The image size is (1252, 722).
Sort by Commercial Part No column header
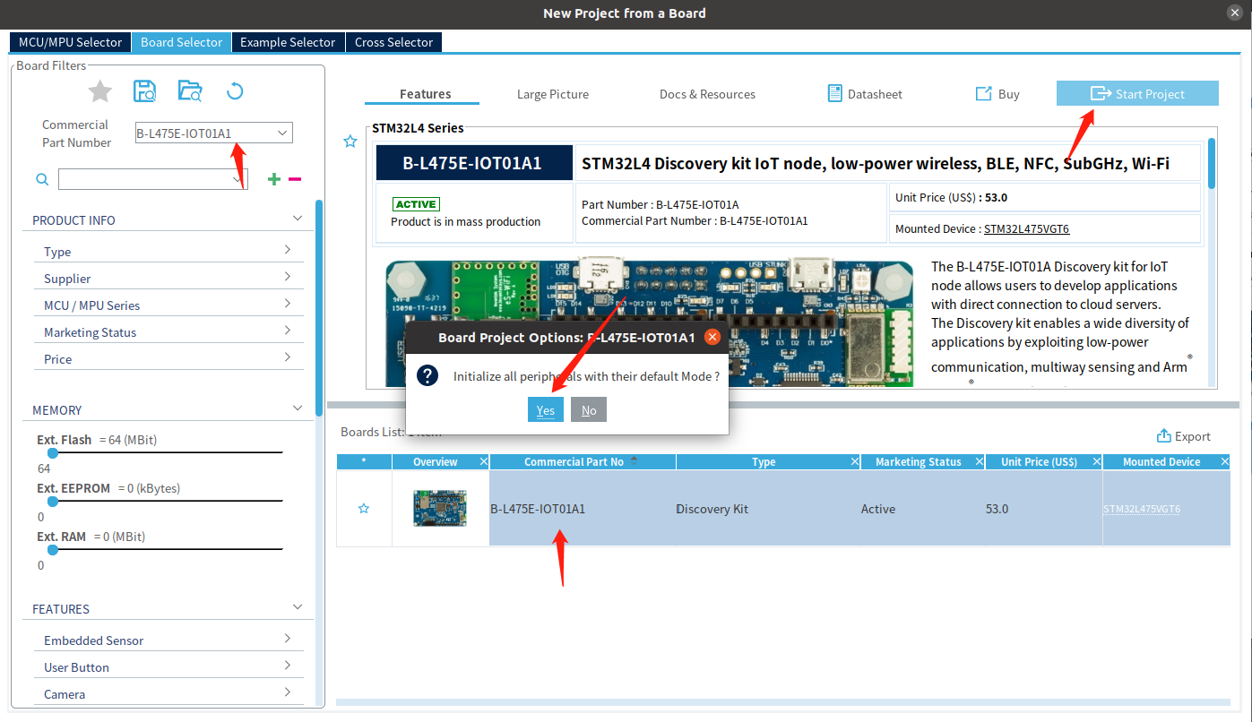583,461
